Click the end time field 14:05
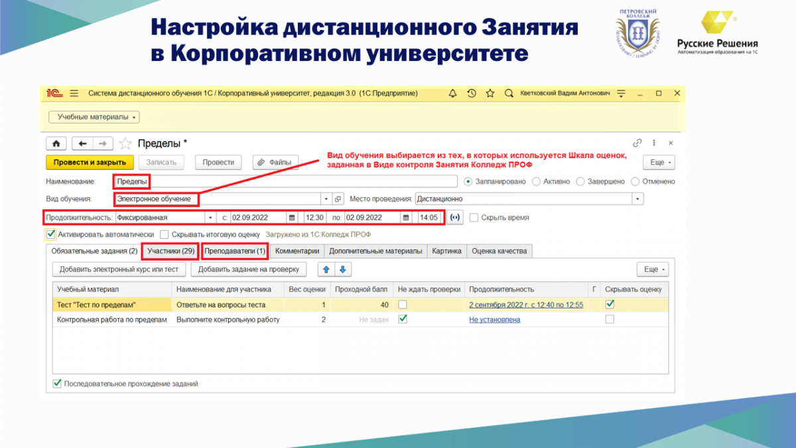 [x=430, y=217]
